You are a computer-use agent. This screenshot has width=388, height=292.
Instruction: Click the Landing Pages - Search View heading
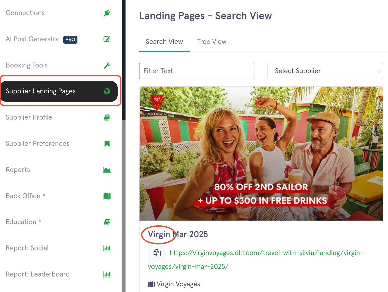point(205,16)
